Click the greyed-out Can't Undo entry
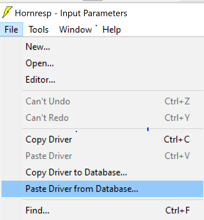 point(48,101)
